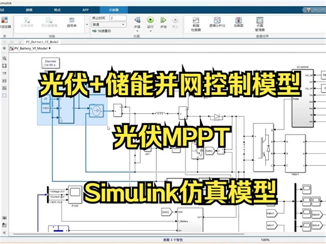Select the inductor element
The image size is (326, 244).
pos(160,113)
